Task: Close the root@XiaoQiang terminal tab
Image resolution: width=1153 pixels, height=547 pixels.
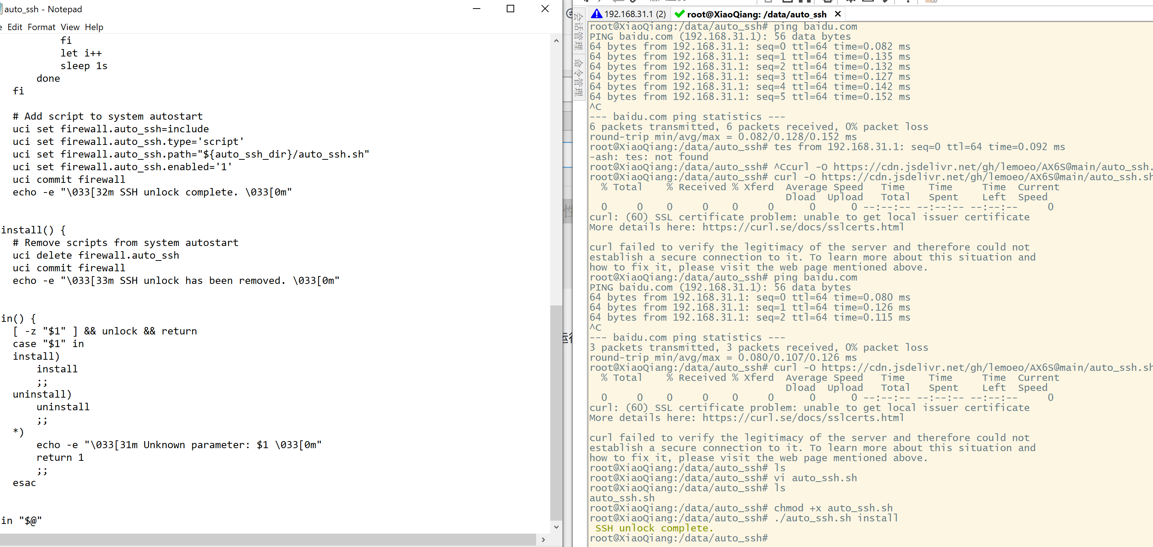Action: (x=837, y=14)
